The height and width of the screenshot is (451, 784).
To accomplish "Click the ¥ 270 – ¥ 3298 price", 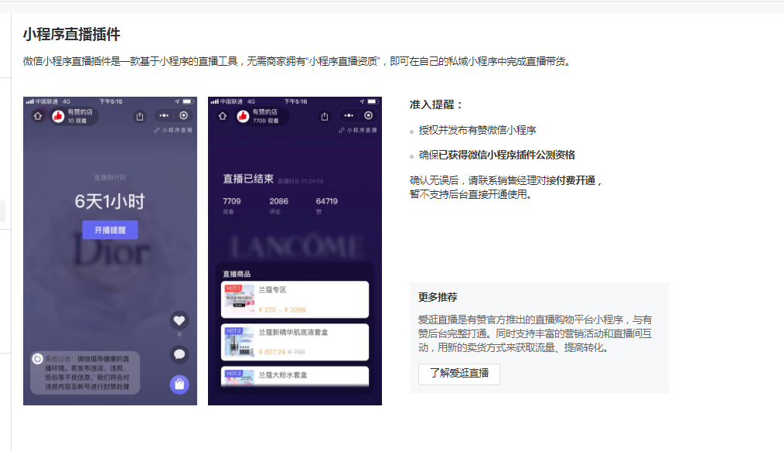I will coord(282,310).
